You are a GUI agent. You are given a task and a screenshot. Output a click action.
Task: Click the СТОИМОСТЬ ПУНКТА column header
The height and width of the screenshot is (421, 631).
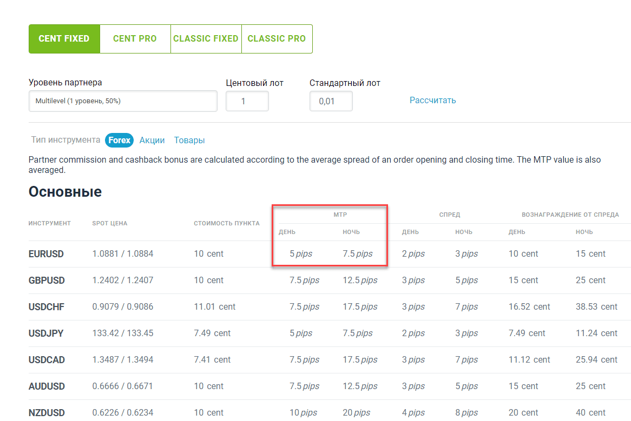click(x=227, y=223)
